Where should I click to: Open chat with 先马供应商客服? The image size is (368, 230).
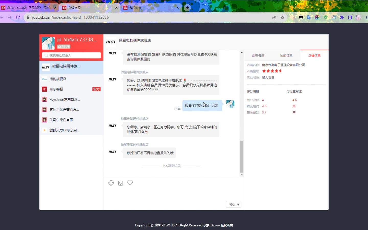click(71, 120)
